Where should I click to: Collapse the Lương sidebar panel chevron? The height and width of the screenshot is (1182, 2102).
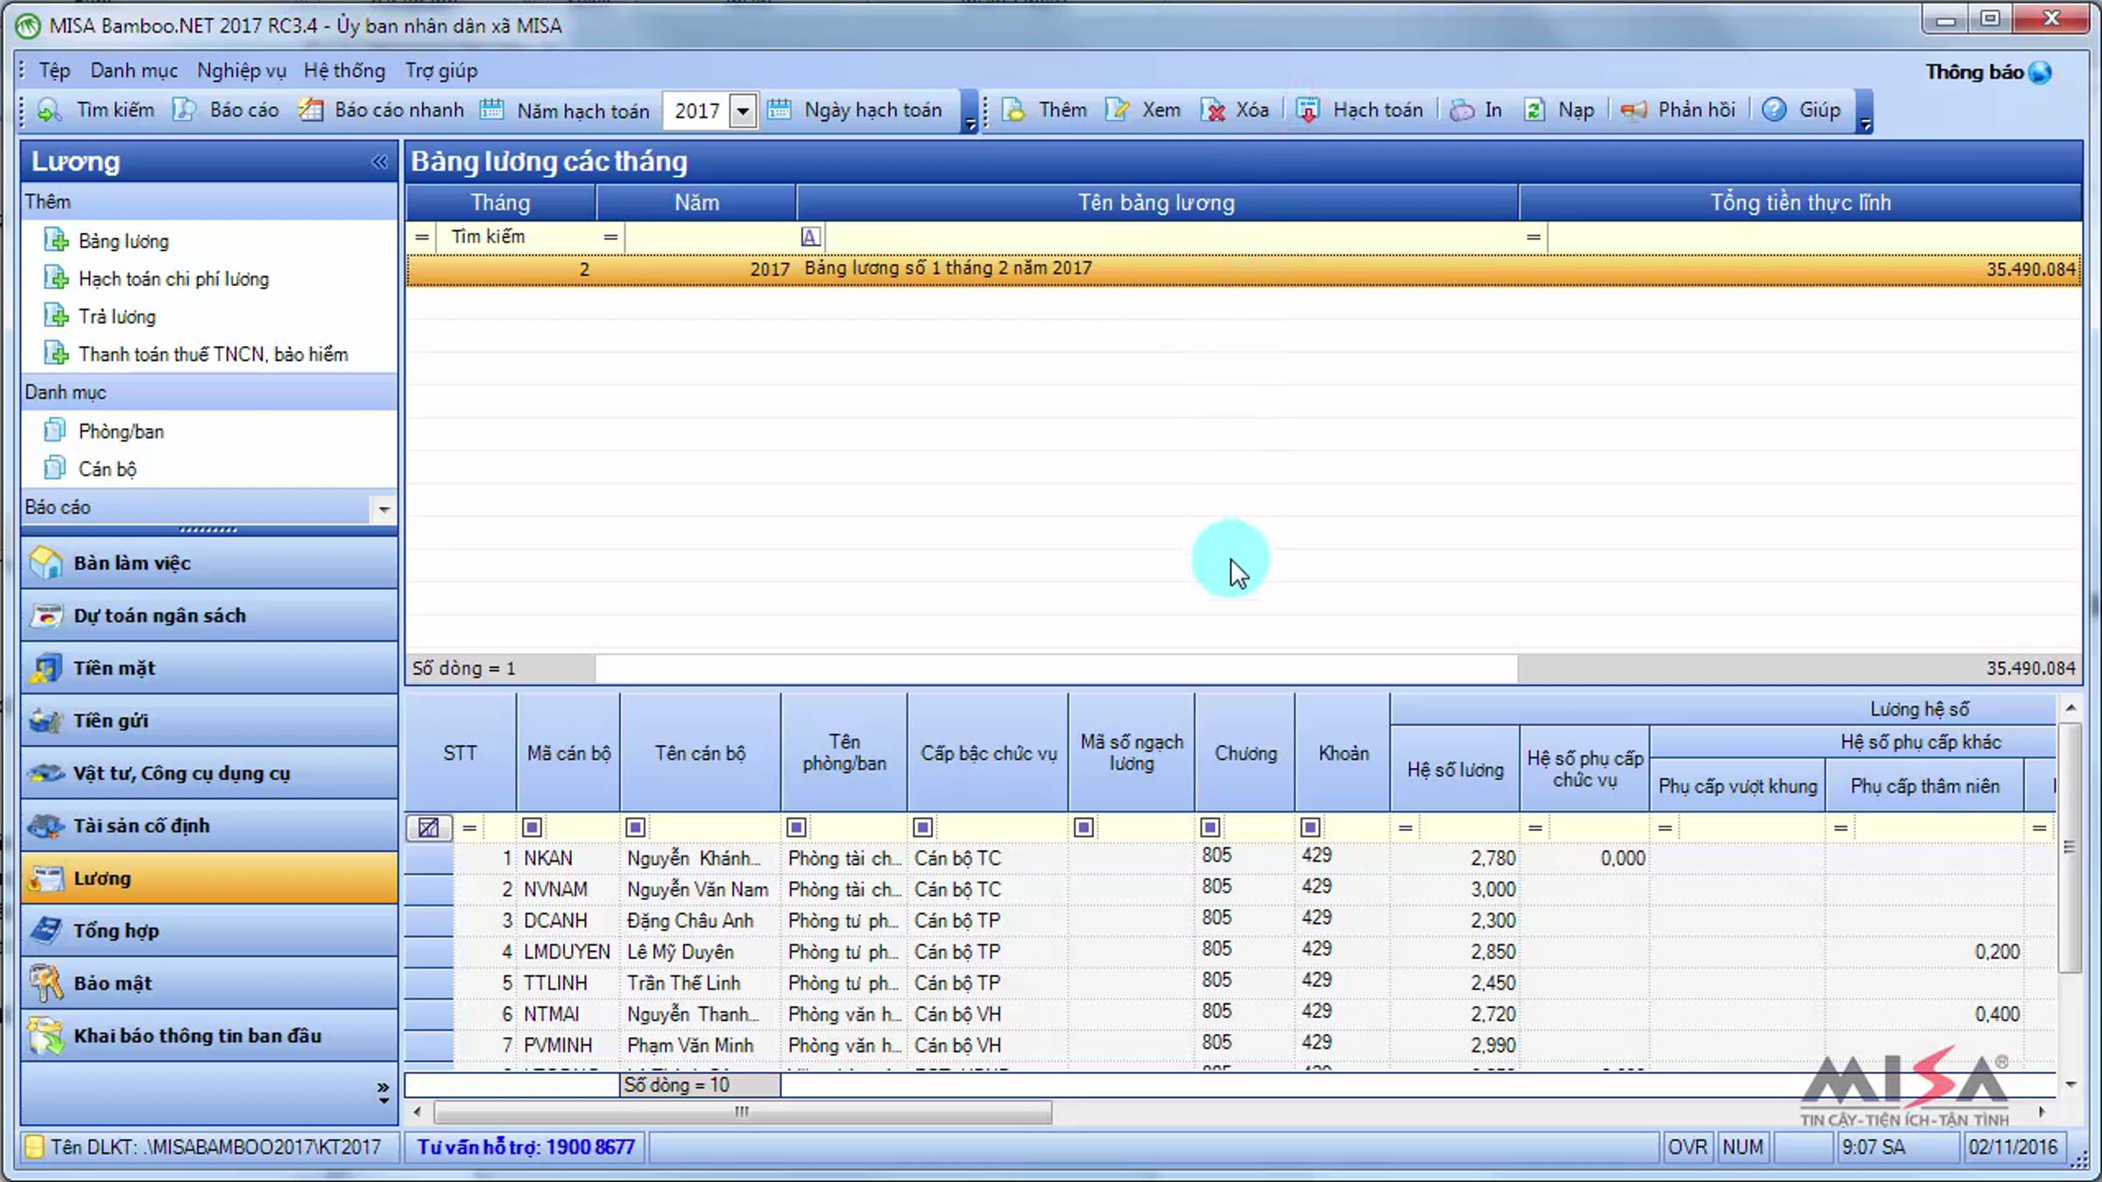pos(379,162)
